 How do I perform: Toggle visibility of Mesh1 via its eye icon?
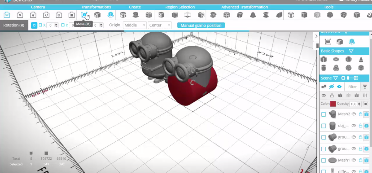(354, 160)
